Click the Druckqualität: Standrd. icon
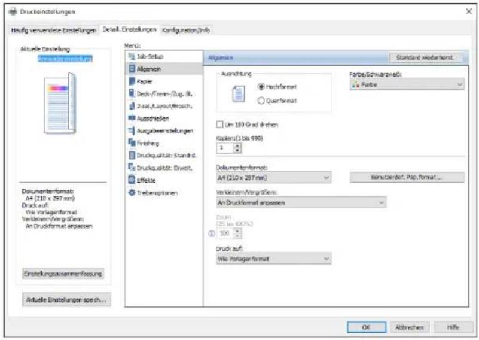479x340 pixels. (x=132, y=155)
